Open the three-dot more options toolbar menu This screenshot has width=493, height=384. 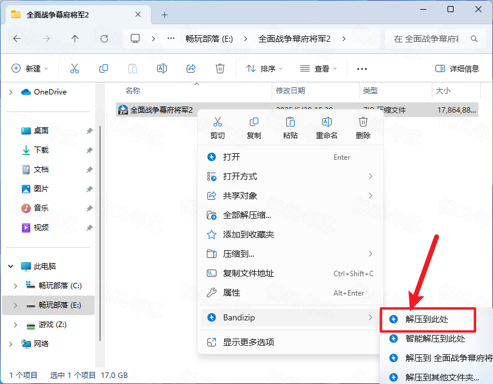[362, 69]
